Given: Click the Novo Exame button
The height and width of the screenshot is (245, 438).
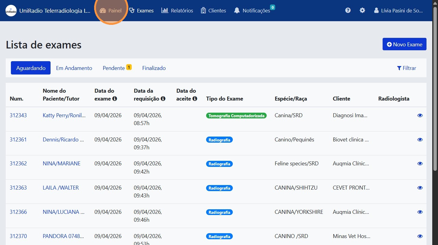Looking at the screenshot, I should (x=404, y=44).
